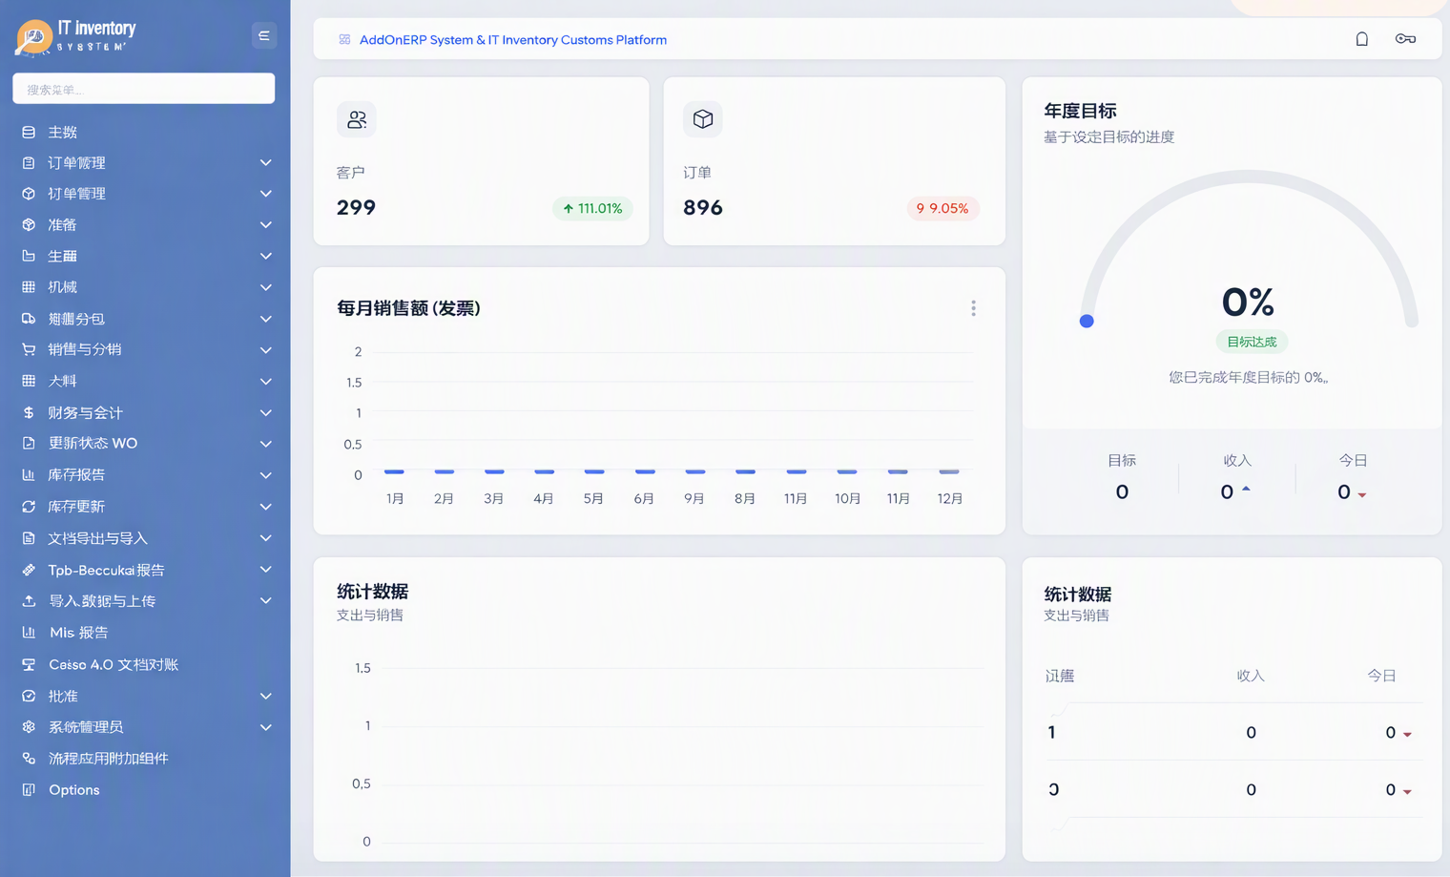Click the dollar icon for 财务与会计
The width and height of the screenshot is (1450, 877).
coord(29,412)
